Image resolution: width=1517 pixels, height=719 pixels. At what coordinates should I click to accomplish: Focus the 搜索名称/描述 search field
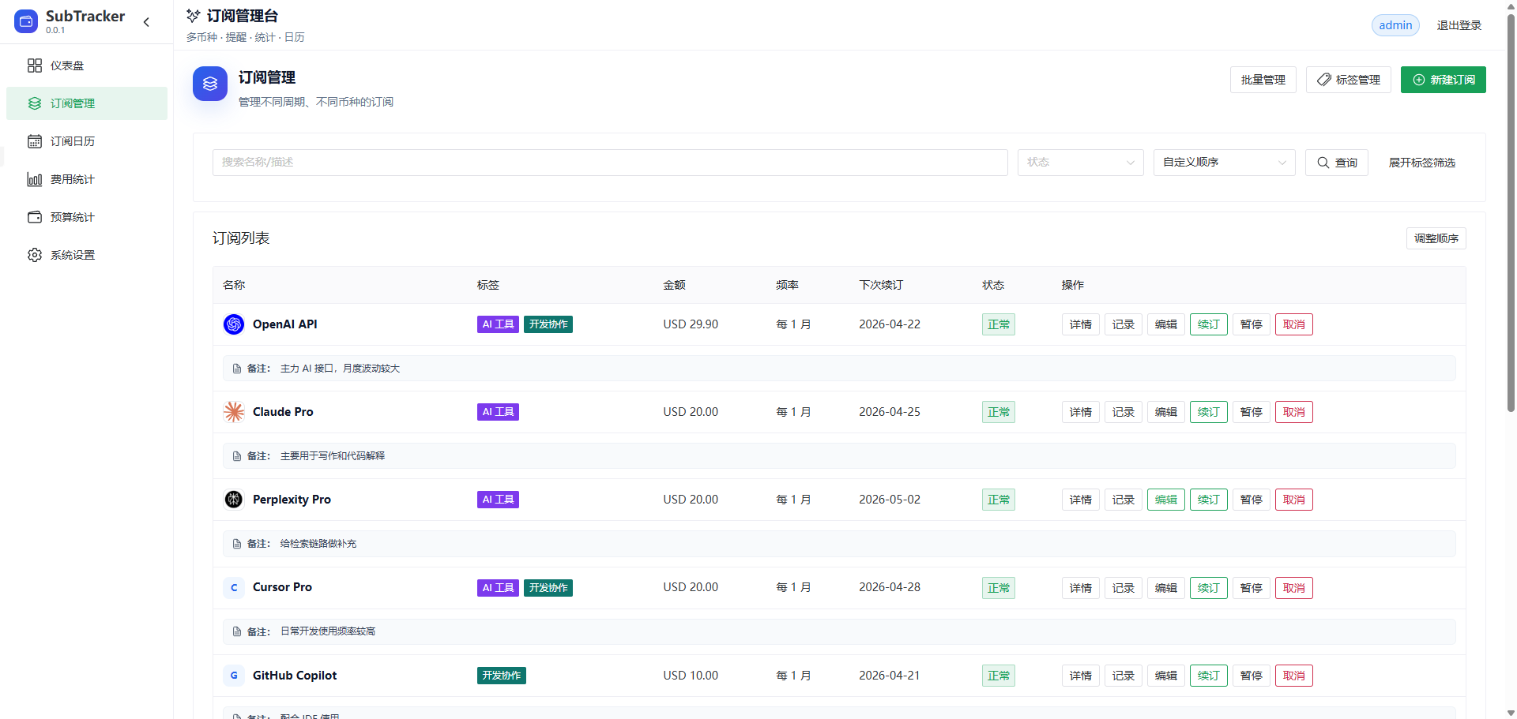pos(610,163)
